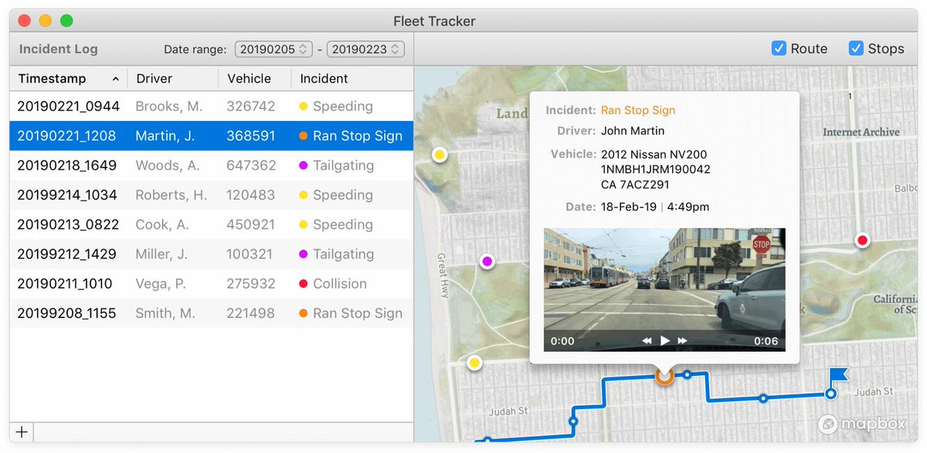The width and height of the screenshot is (927, 453).
Task: Select the red collision marker on map
Action: (x=863, y=241)
